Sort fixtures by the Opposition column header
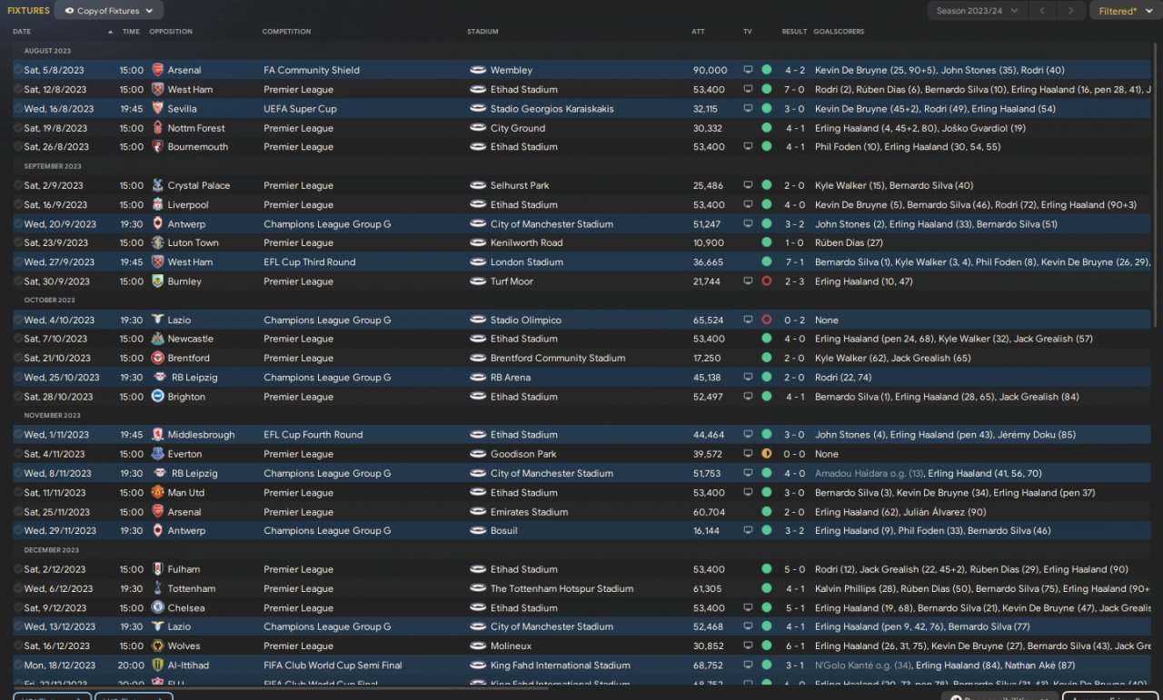Image resolution: width=1163 pixels, height=700 pixels. tap(171, 32)
